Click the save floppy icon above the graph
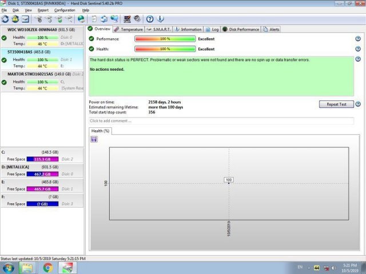 [x=94, y=139]
